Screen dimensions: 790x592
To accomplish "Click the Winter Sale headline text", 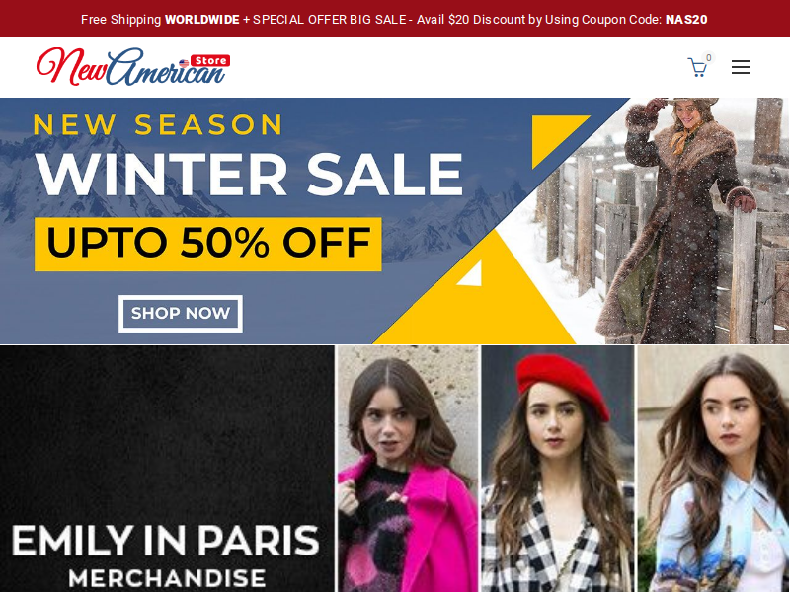I will click(x=249, y=175).
